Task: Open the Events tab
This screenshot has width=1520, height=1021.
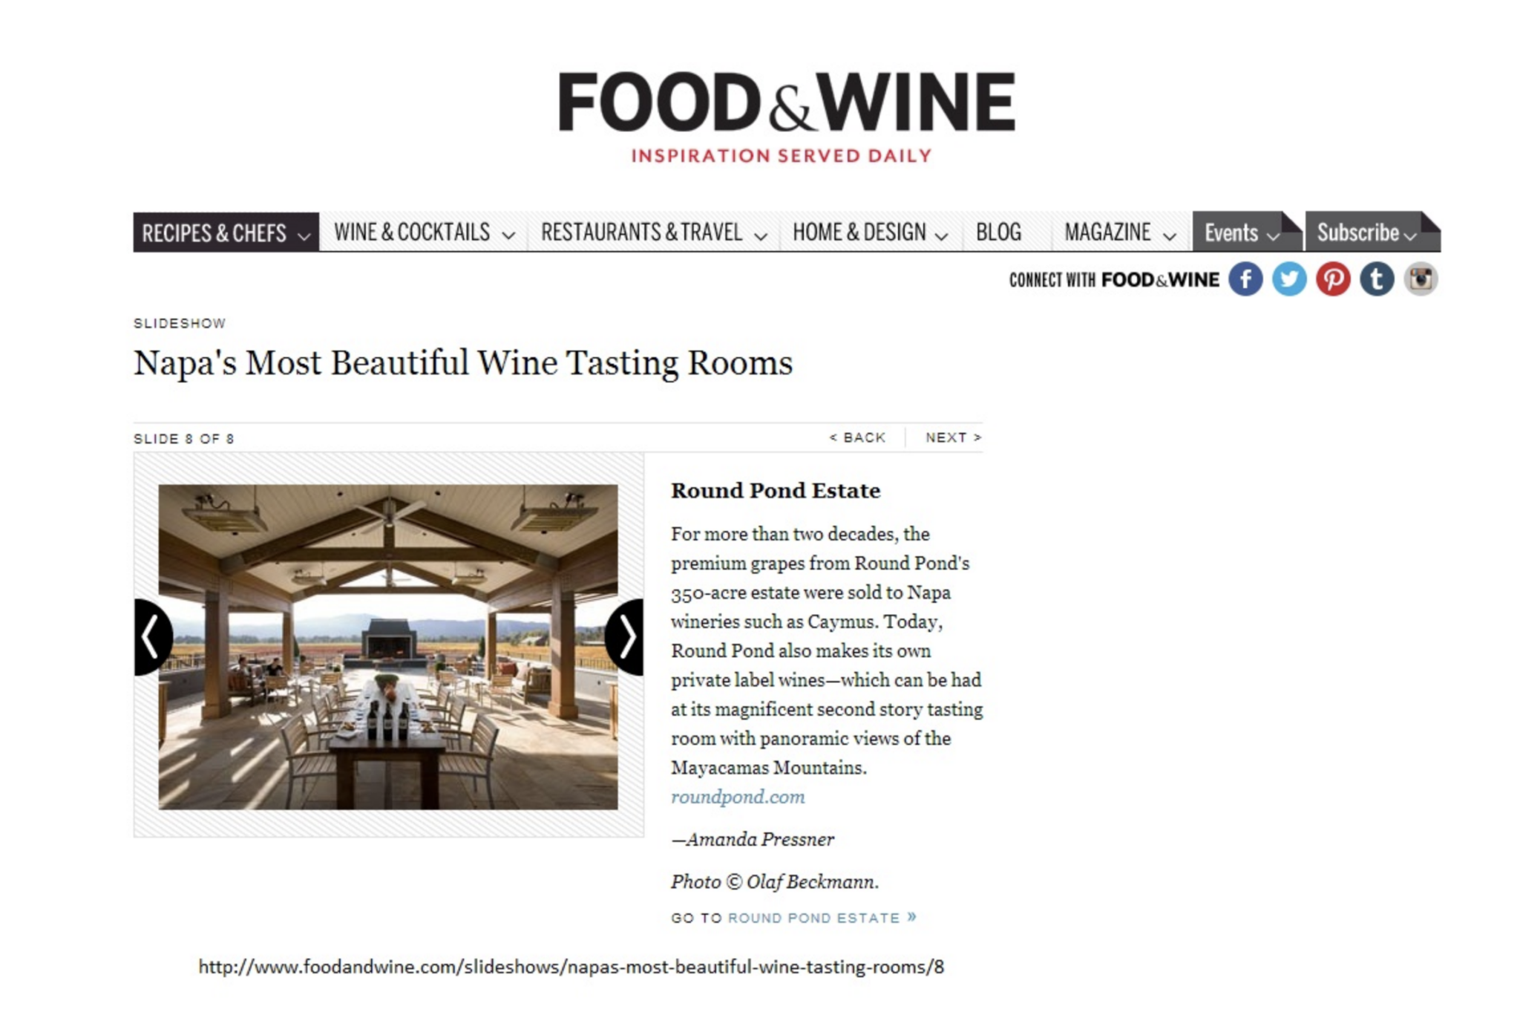Action: pyautogui.click(x=1247, y=232)
